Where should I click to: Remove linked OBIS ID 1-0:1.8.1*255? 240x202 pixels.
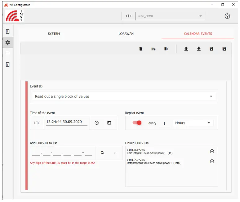coord(212,151)
